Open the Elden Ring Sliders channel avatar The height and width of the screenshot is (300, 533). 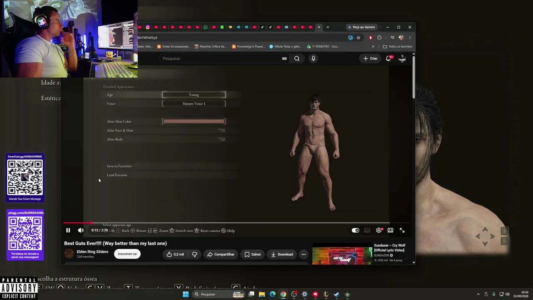(69, 253)
